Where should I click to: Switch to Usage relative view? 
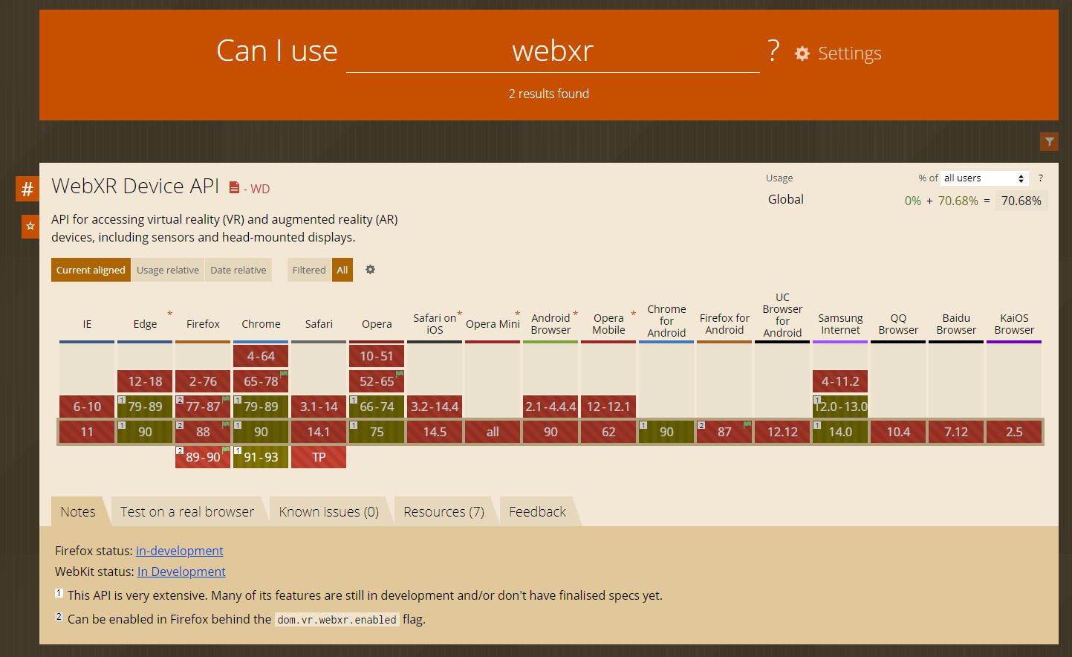point(167,269)
